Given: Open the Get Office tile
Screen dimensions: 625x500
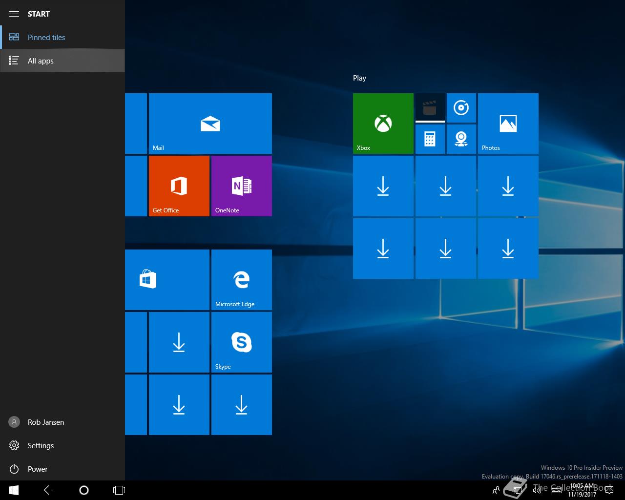Looking at the screenshot, I should (x=179, y=186).
